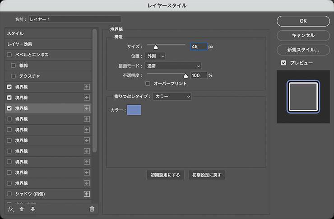Click the trash delete effect icon
334x219 pixels.
coord(92,209)
